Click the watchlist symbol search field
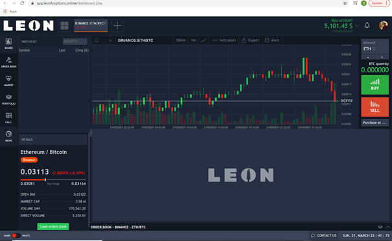This screenshot has width=392, height=241. (x=75, y=41)
